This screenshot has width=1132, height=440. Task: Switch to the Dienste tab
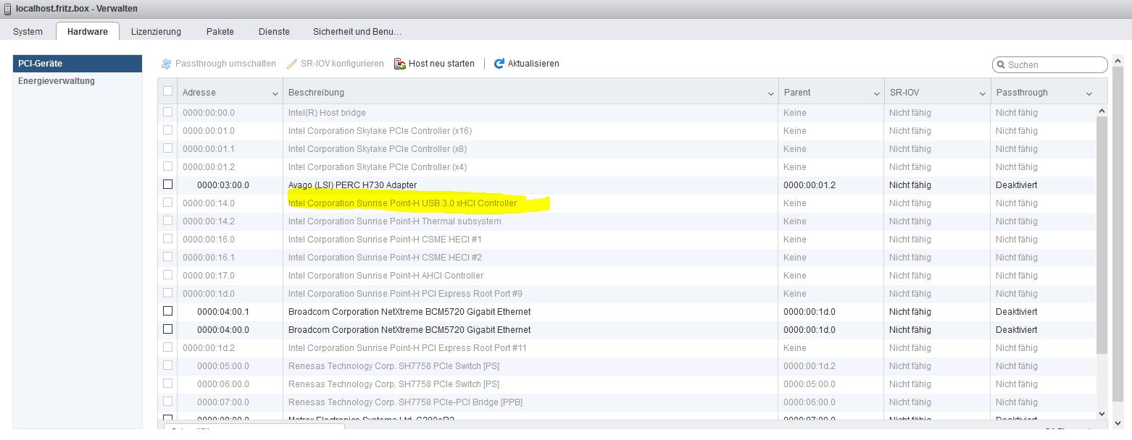(274, 32)
